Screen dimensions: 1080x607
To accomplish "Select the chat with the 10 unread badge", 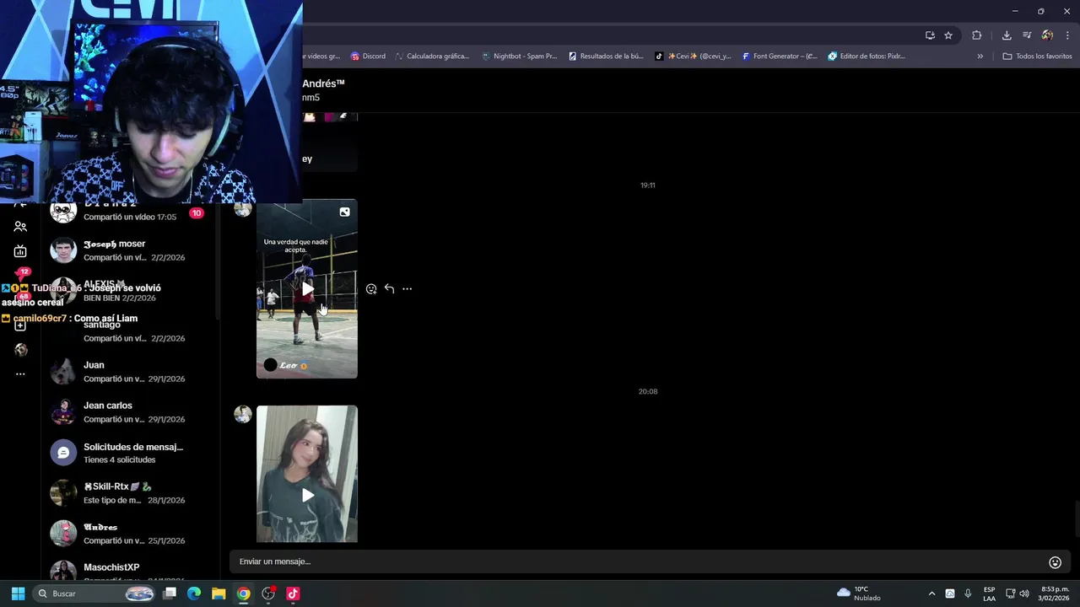I will point(131,212).
